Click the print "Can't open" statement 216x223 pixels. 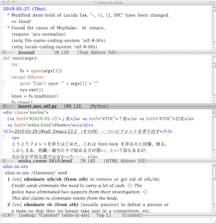(x=59, y=83)
